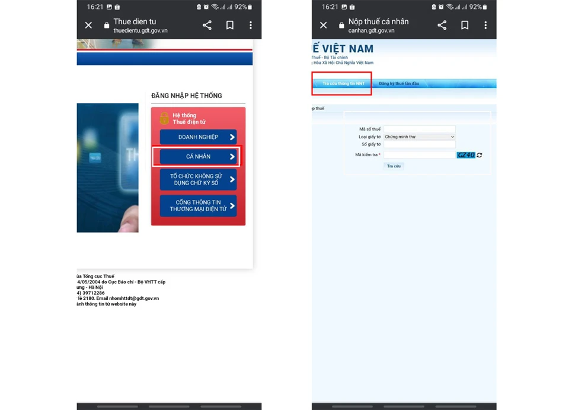The width and height of the screenshot is (575, 410).
Task: Choose the CÁ NHÂN login option
Action: tap(198, 157)
